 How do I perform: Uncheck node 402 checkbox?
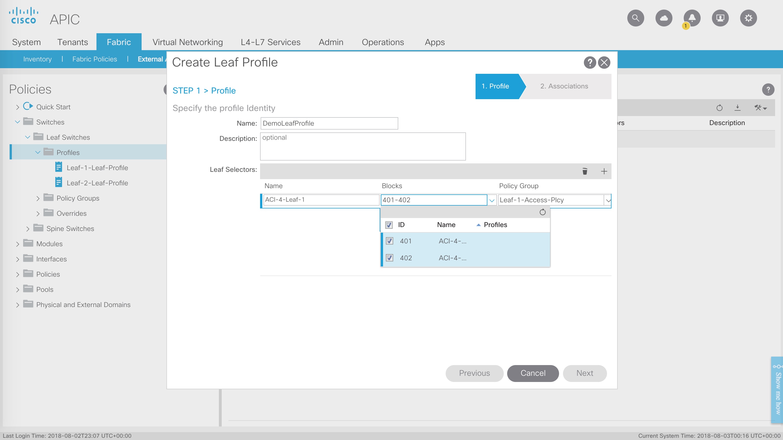pyautogui.click(x=389, y=258)
